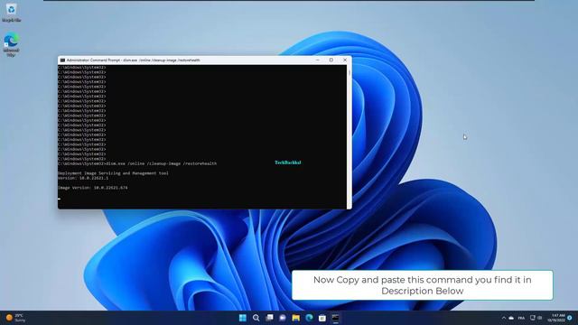Open the language input indicator
The width and height of the screenshot is (578, 325).
coord(521,318)
